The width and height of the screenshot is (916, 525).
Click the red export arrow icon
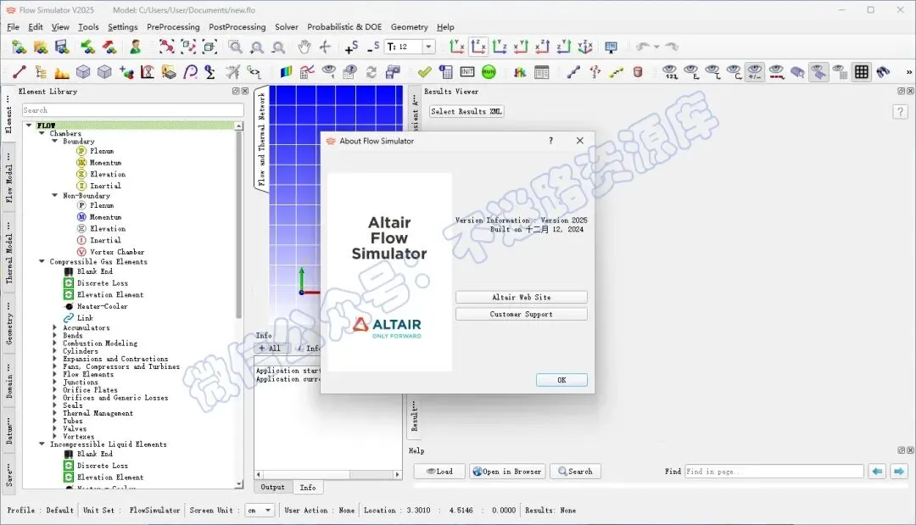click(109, 47)
